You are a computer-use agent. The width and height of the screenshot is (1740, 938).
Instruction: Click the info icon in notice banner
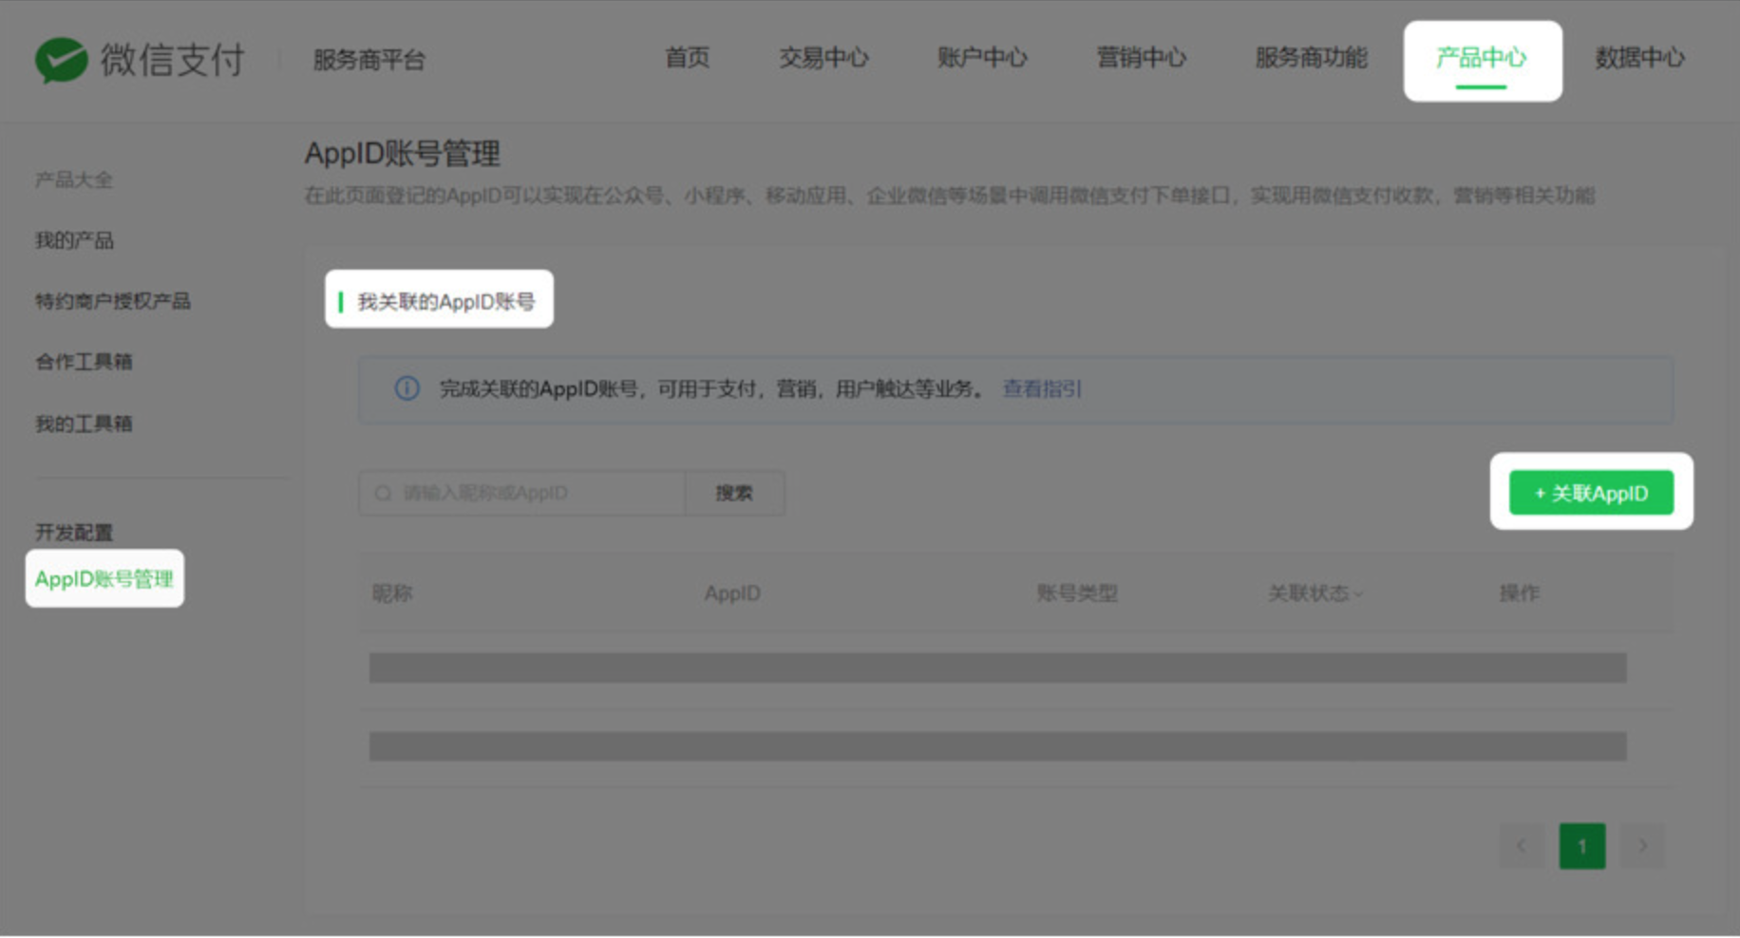(x=407, y=388)
